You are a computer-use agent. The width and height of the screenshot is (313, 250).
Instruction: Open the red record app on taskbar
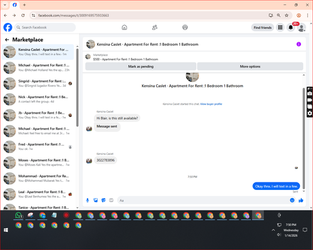66,215
